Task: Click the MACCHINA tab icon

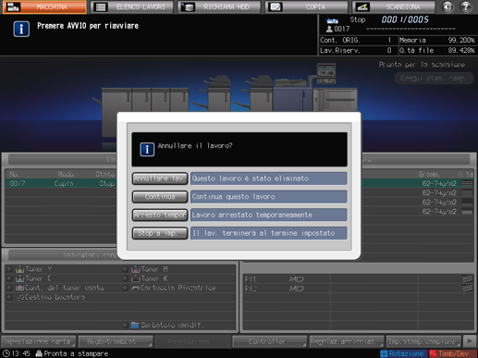Action: point(13,6)
